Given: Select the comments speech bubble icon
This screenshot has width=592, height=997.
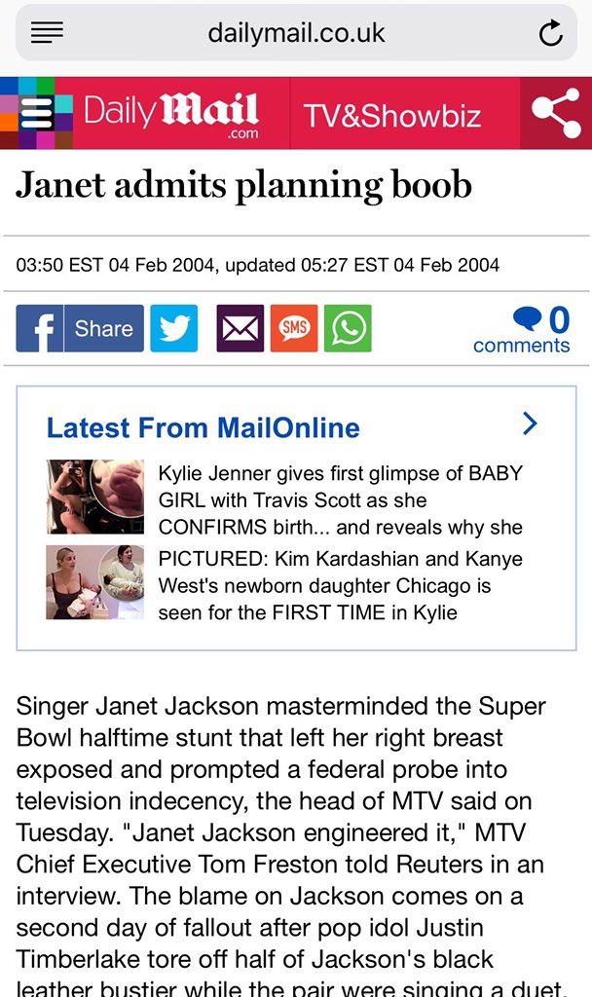Looking at the screenshot, I should click(527, 318).
